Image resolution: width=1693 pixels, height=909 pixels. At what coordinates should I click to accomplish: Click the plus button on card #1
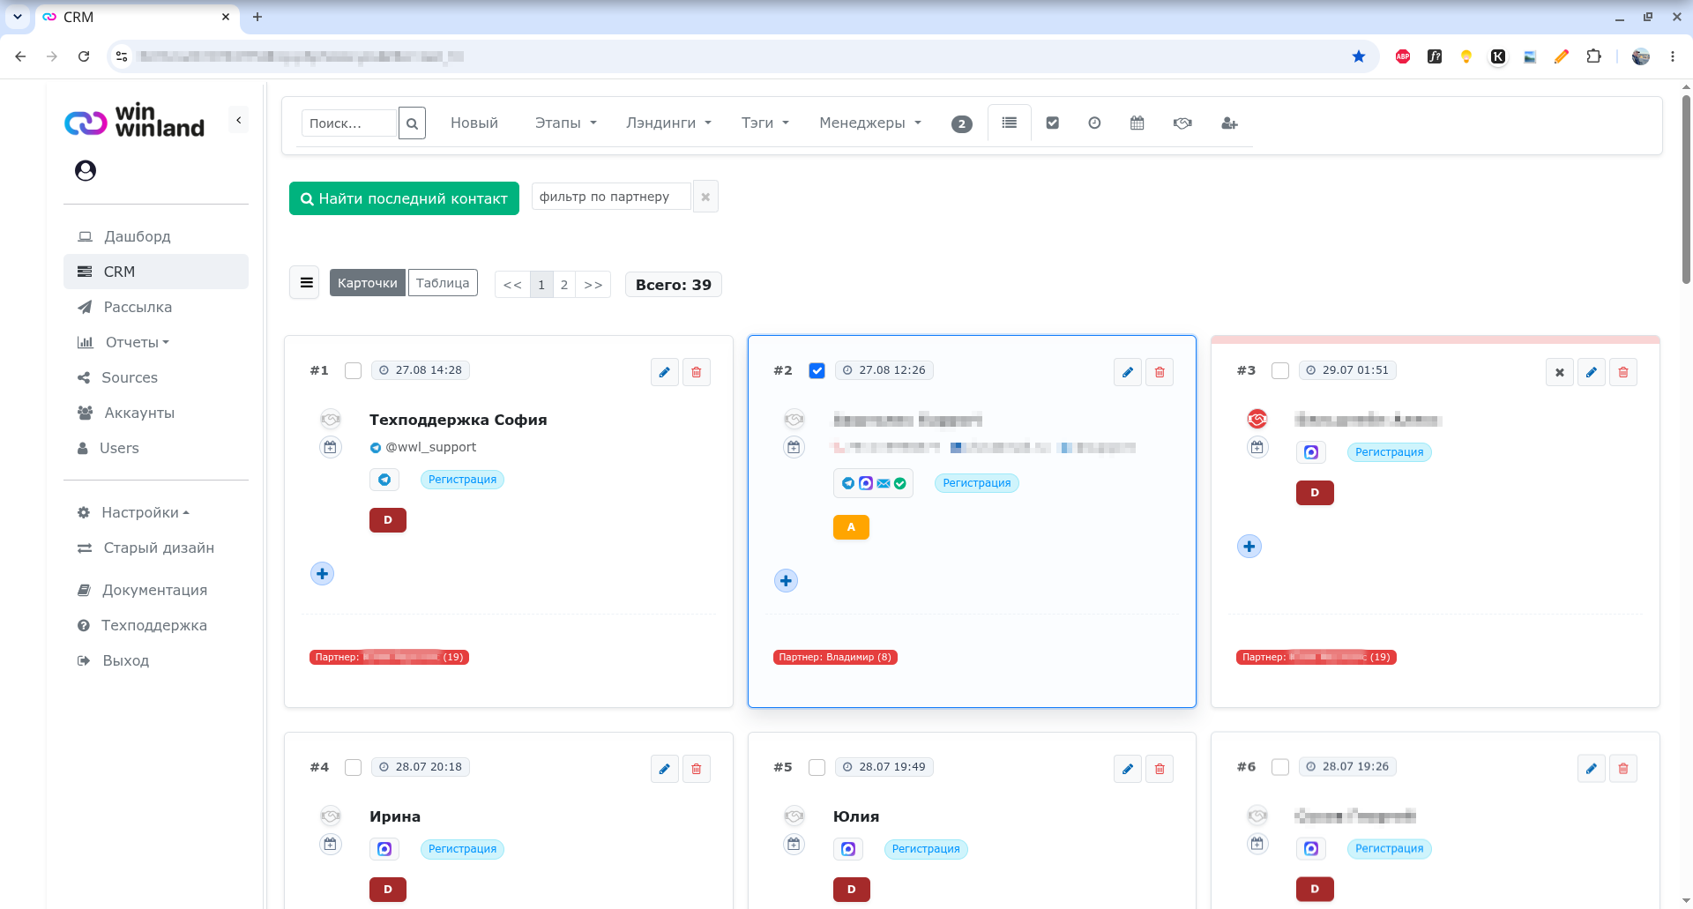click(x=323, y=574)
